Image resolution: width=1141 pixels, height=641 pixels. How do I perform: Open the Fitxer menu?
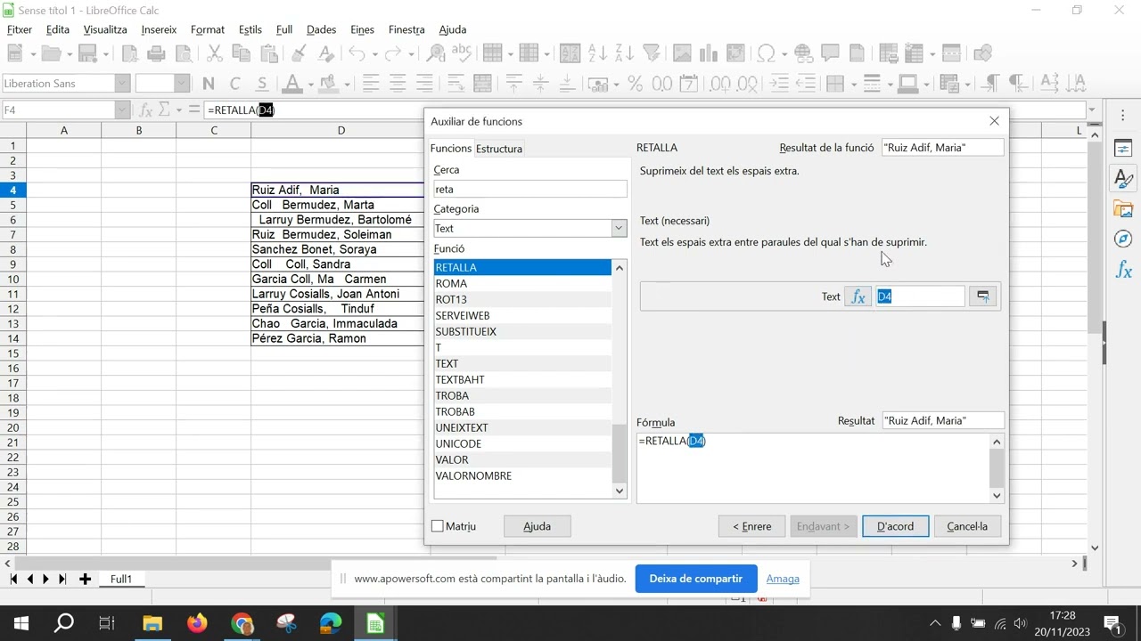point(20,29)
